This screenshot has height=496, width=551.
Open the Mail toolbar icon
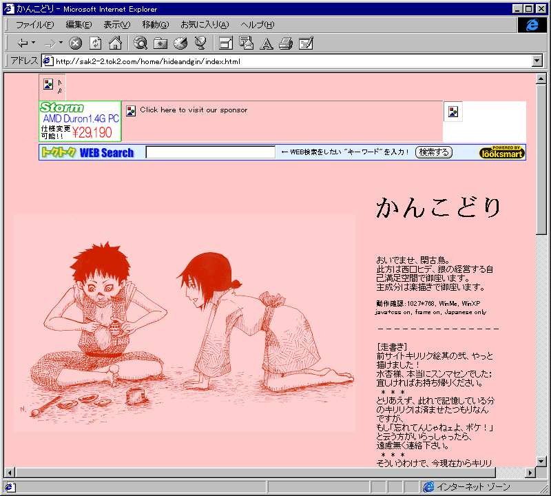[x=246, y=43]
